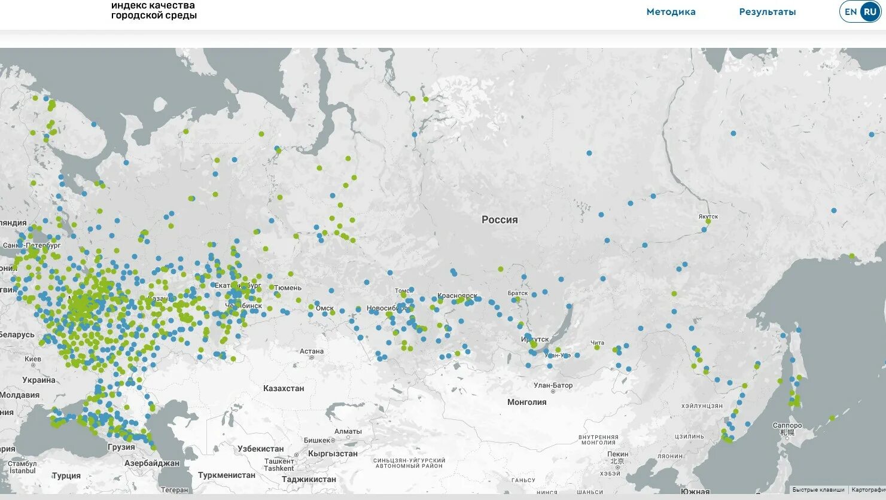Click the Челябинск city label
Image resolution: width=886 pixels, height=500 pixels.
[243, 306]
